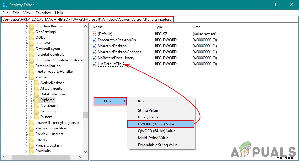Click the OOBE folder icon
This screenshot has width=299, height=161.
tap(32, 37)
